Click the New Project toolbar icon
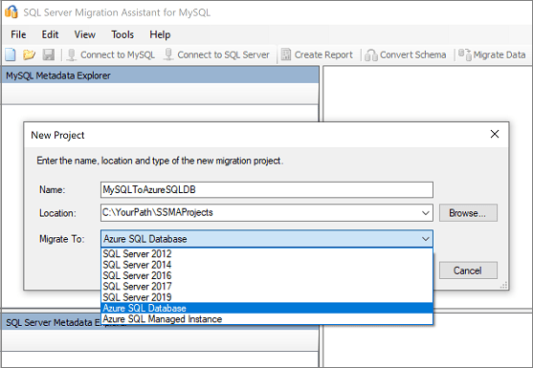The height and width of the screenshot is (368, 533). pyautogui.click(x=11, y=54)
